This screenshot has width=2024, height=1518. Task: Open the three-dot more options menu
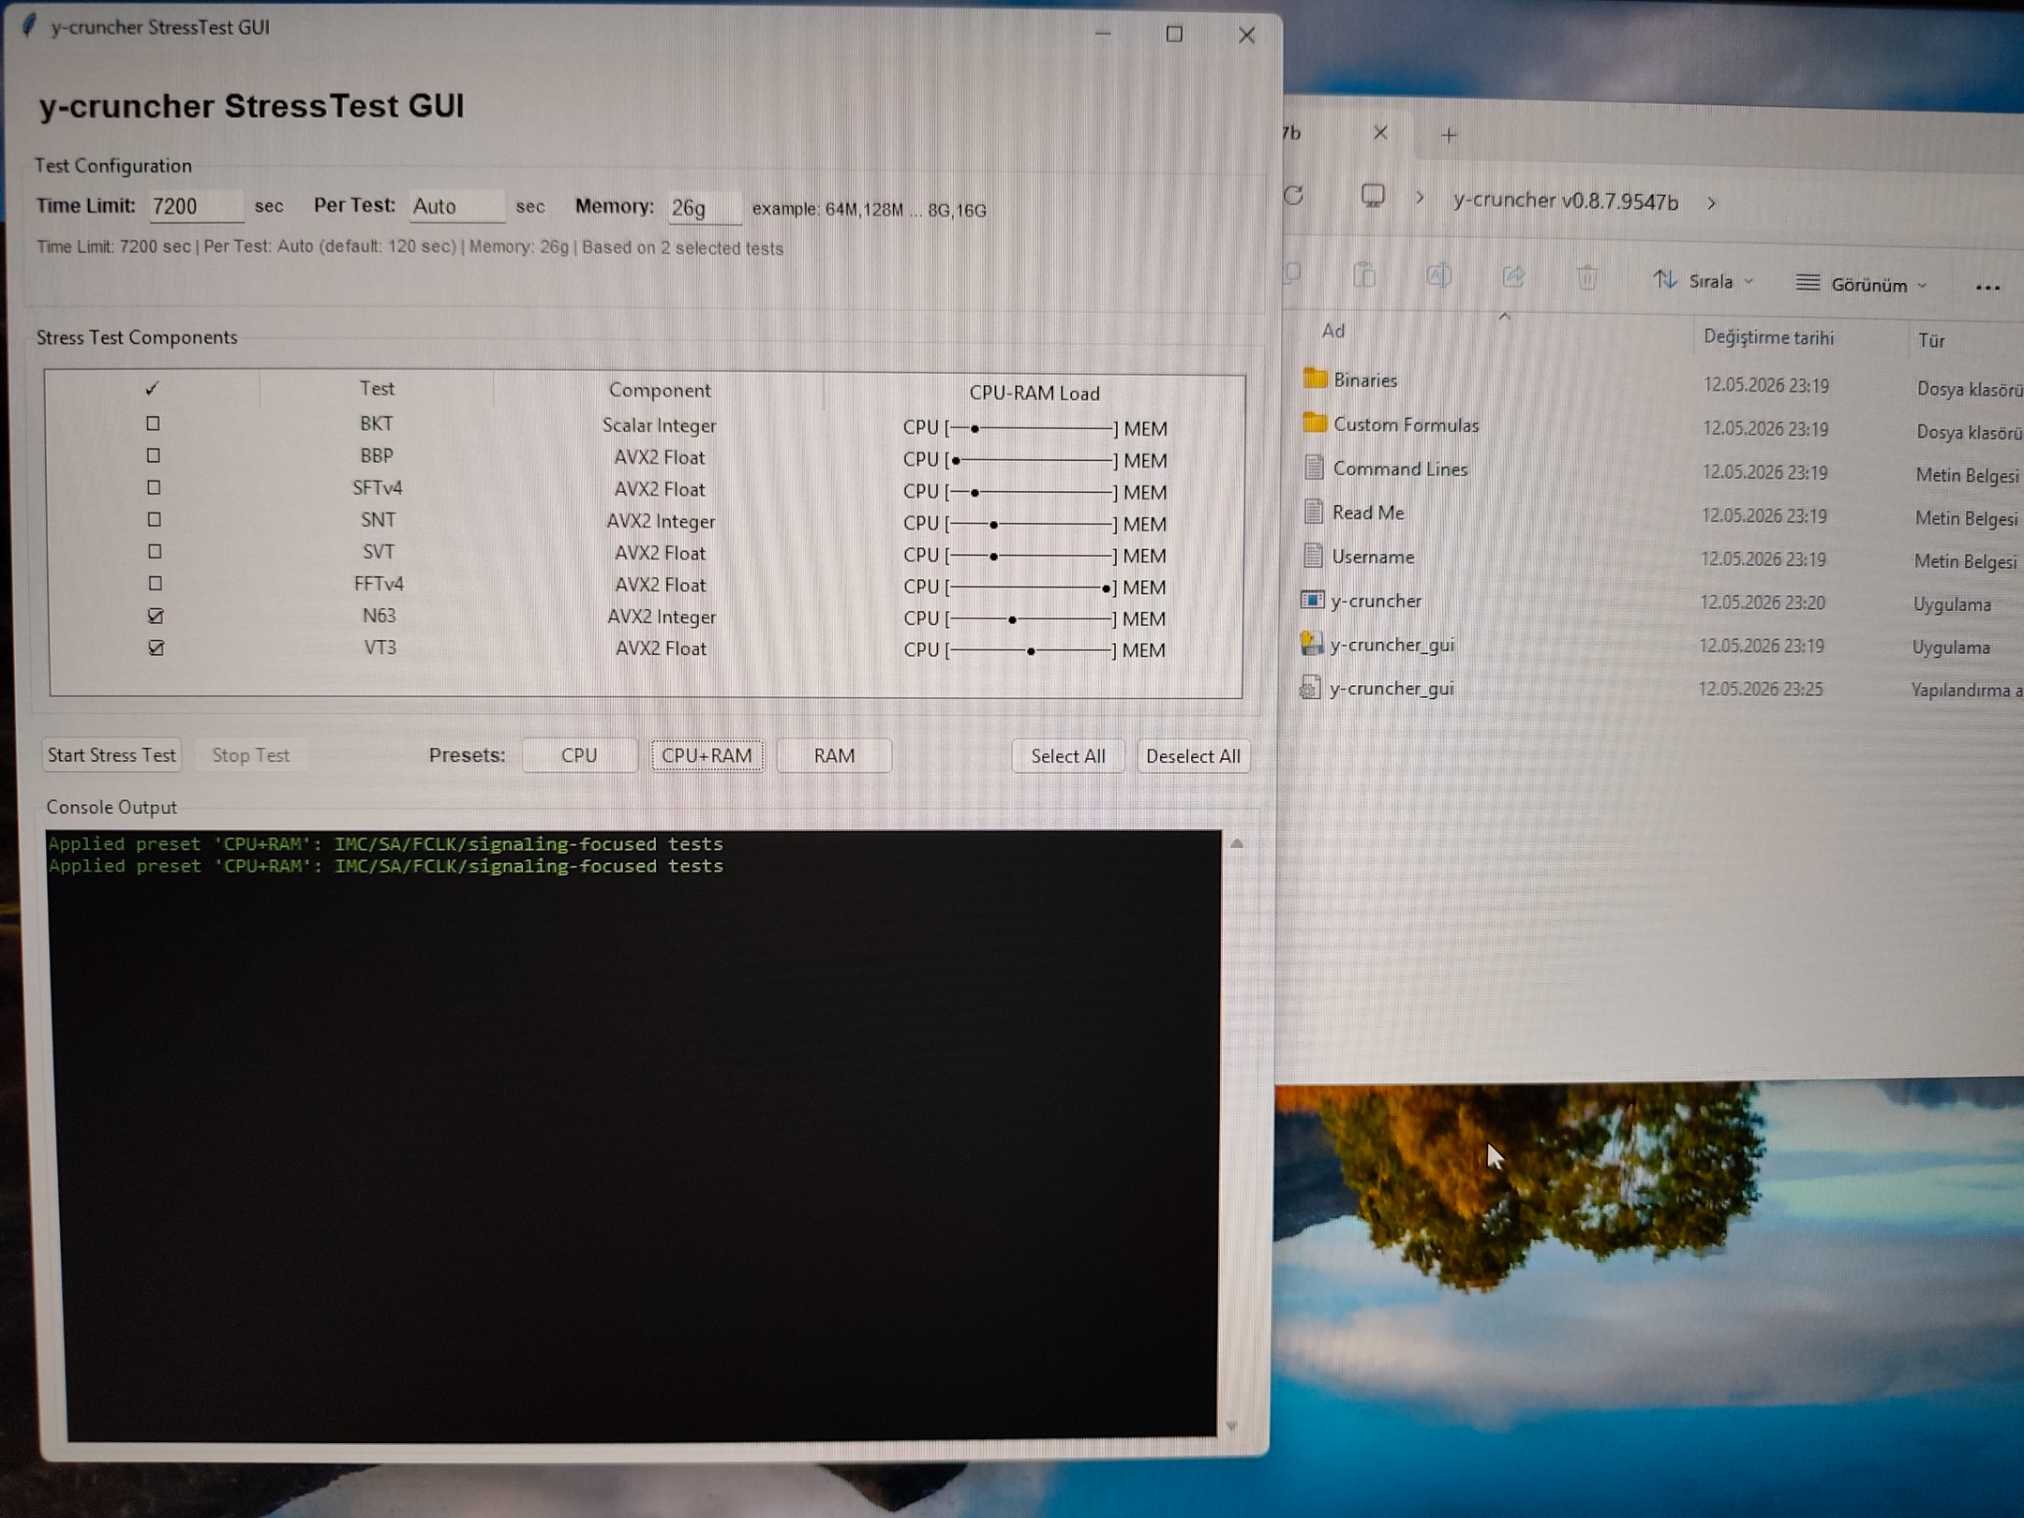point(1987,288)
